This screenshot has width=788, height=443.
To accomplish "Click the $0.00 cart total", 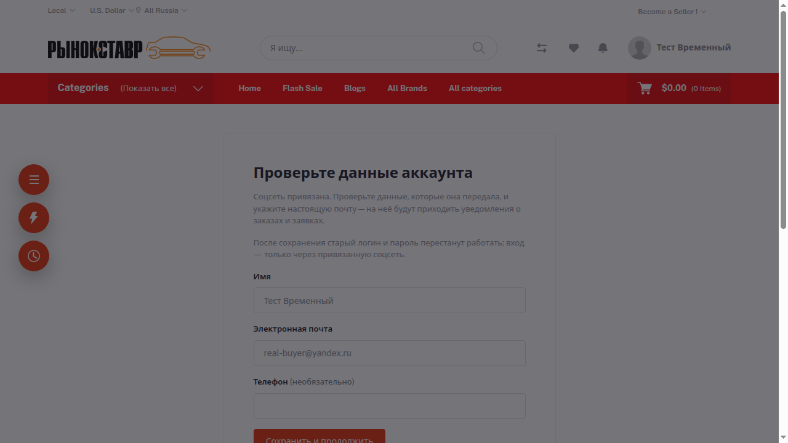I will 673,88.
